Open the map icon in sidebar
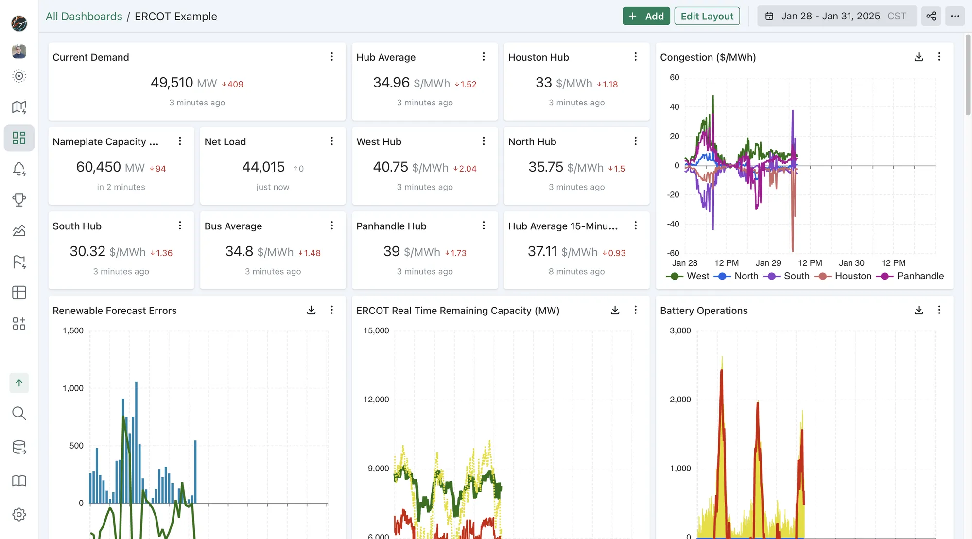The width and height of the screenshot is (972, 539). coord(19,107)
